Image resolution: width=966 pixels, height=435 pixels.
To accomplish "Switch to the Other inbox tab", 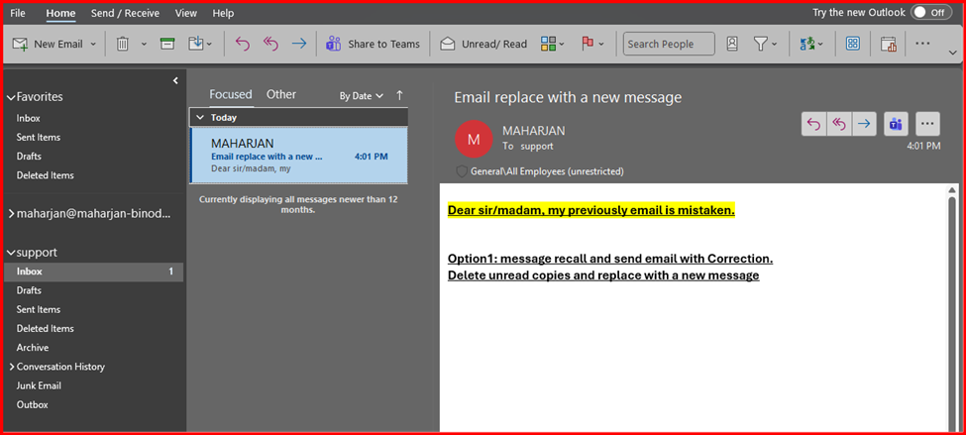I will point(281,95).
